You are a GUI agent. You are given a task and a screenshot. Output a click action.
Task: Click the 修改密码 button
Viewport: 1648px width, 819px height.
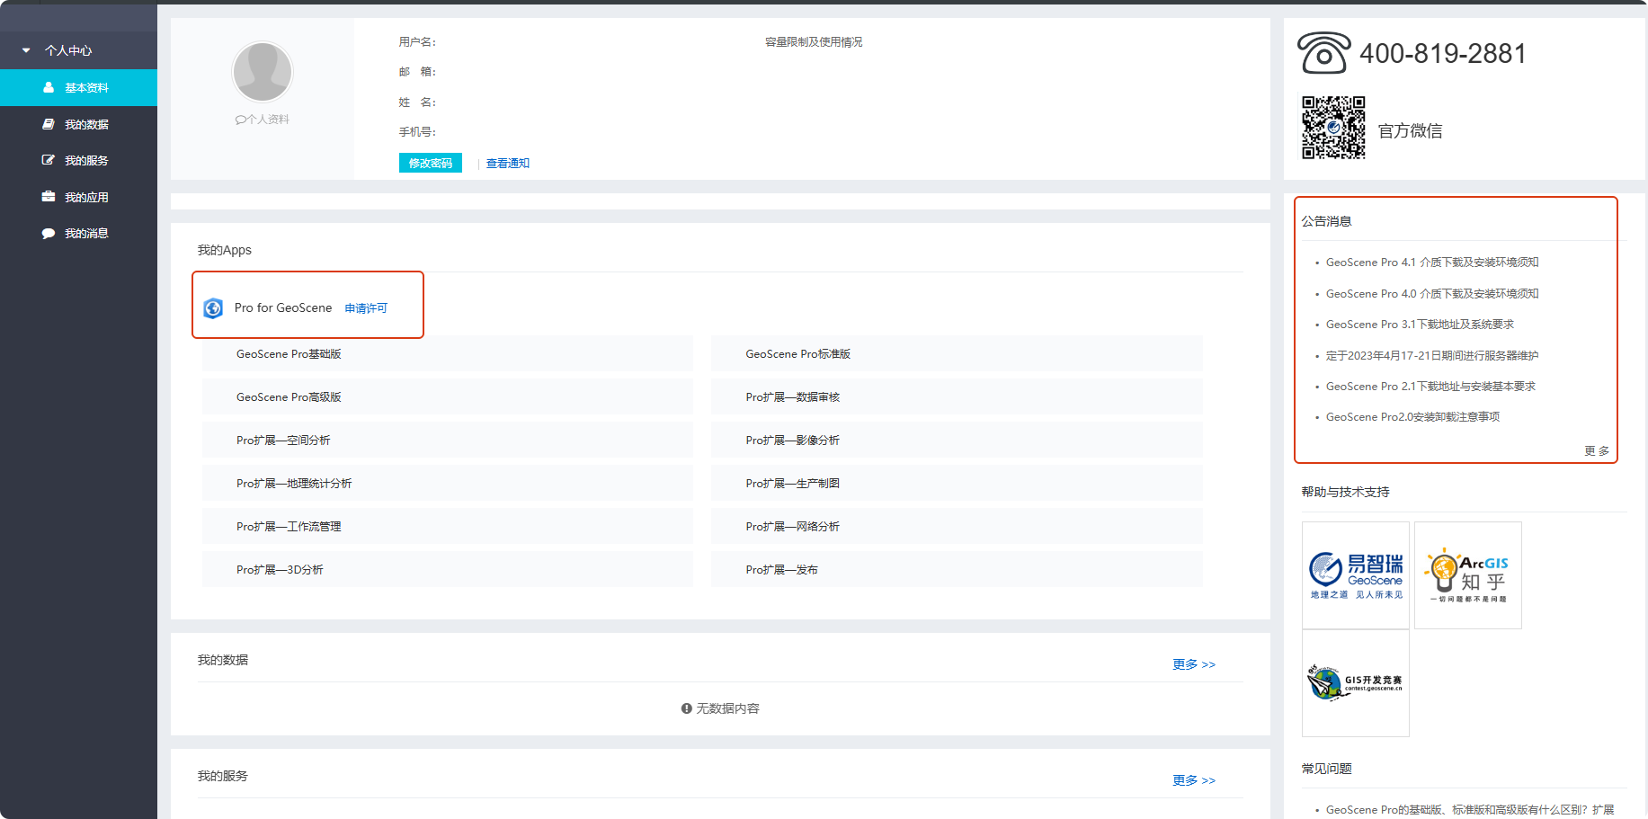(x=431, y=163)
